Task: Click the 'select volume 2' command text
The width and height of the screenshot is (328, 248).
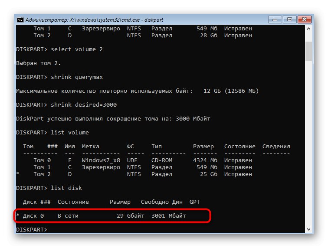Action: click(x=77, y=49)
